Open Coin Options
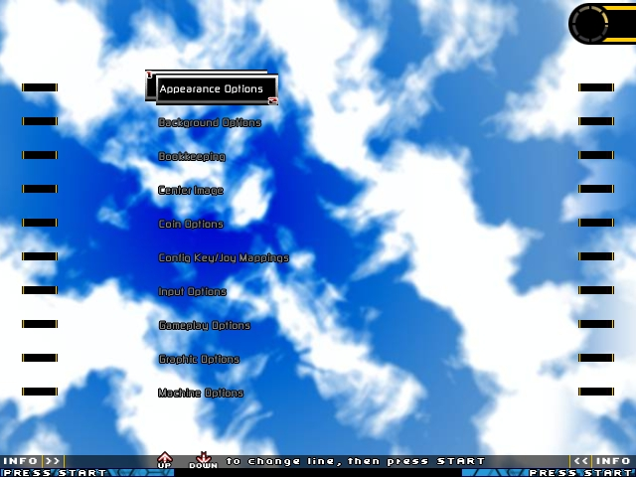636x477 pixels. point(191,224)
